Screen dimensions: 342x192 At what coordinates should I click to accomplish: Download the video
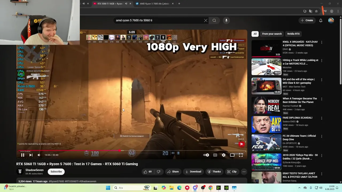pyautogui.click(x=193, y=172)
